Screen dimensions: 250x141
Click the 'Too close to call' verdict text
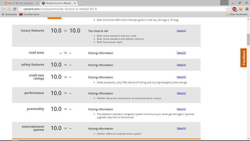(98, 31)
